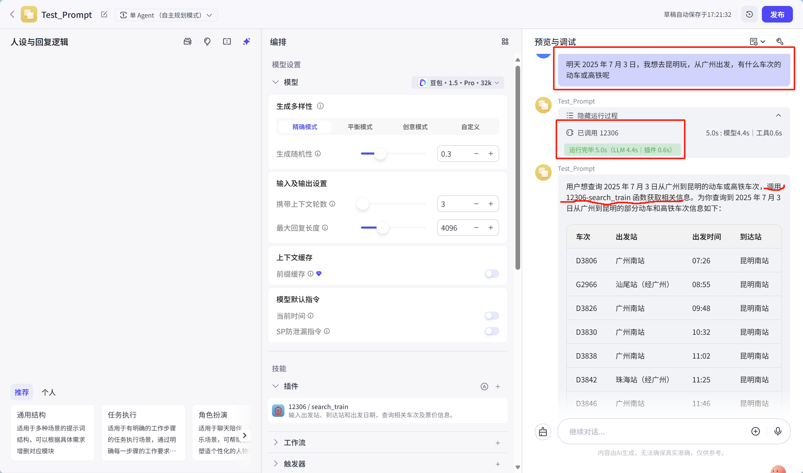
Task: Decrease 生成随机性 value with minus
Action: coord(476,154)
